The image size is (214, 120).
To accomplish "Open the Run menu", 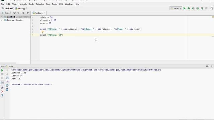I will click(x=48, y=4).
